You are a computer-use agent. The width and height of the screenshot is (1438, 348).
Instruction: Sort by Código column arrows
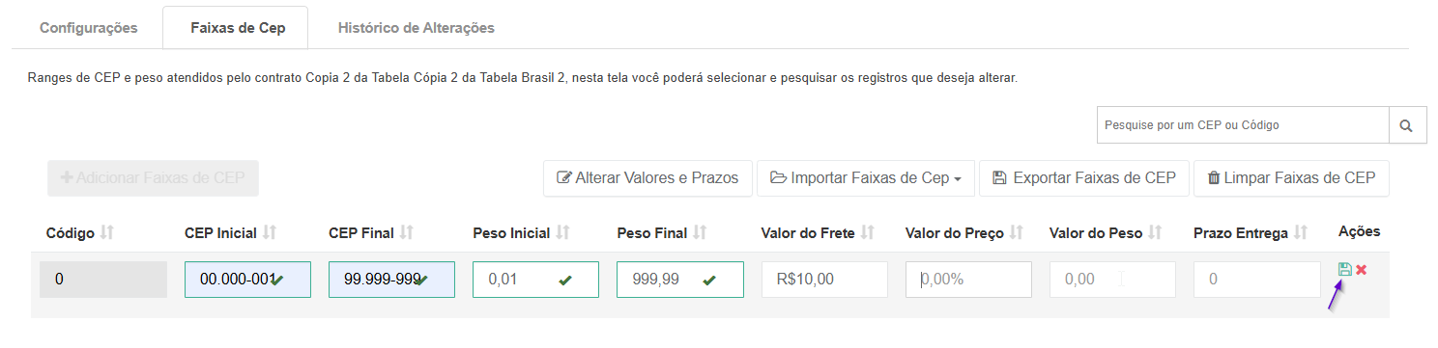click(107, 233)
